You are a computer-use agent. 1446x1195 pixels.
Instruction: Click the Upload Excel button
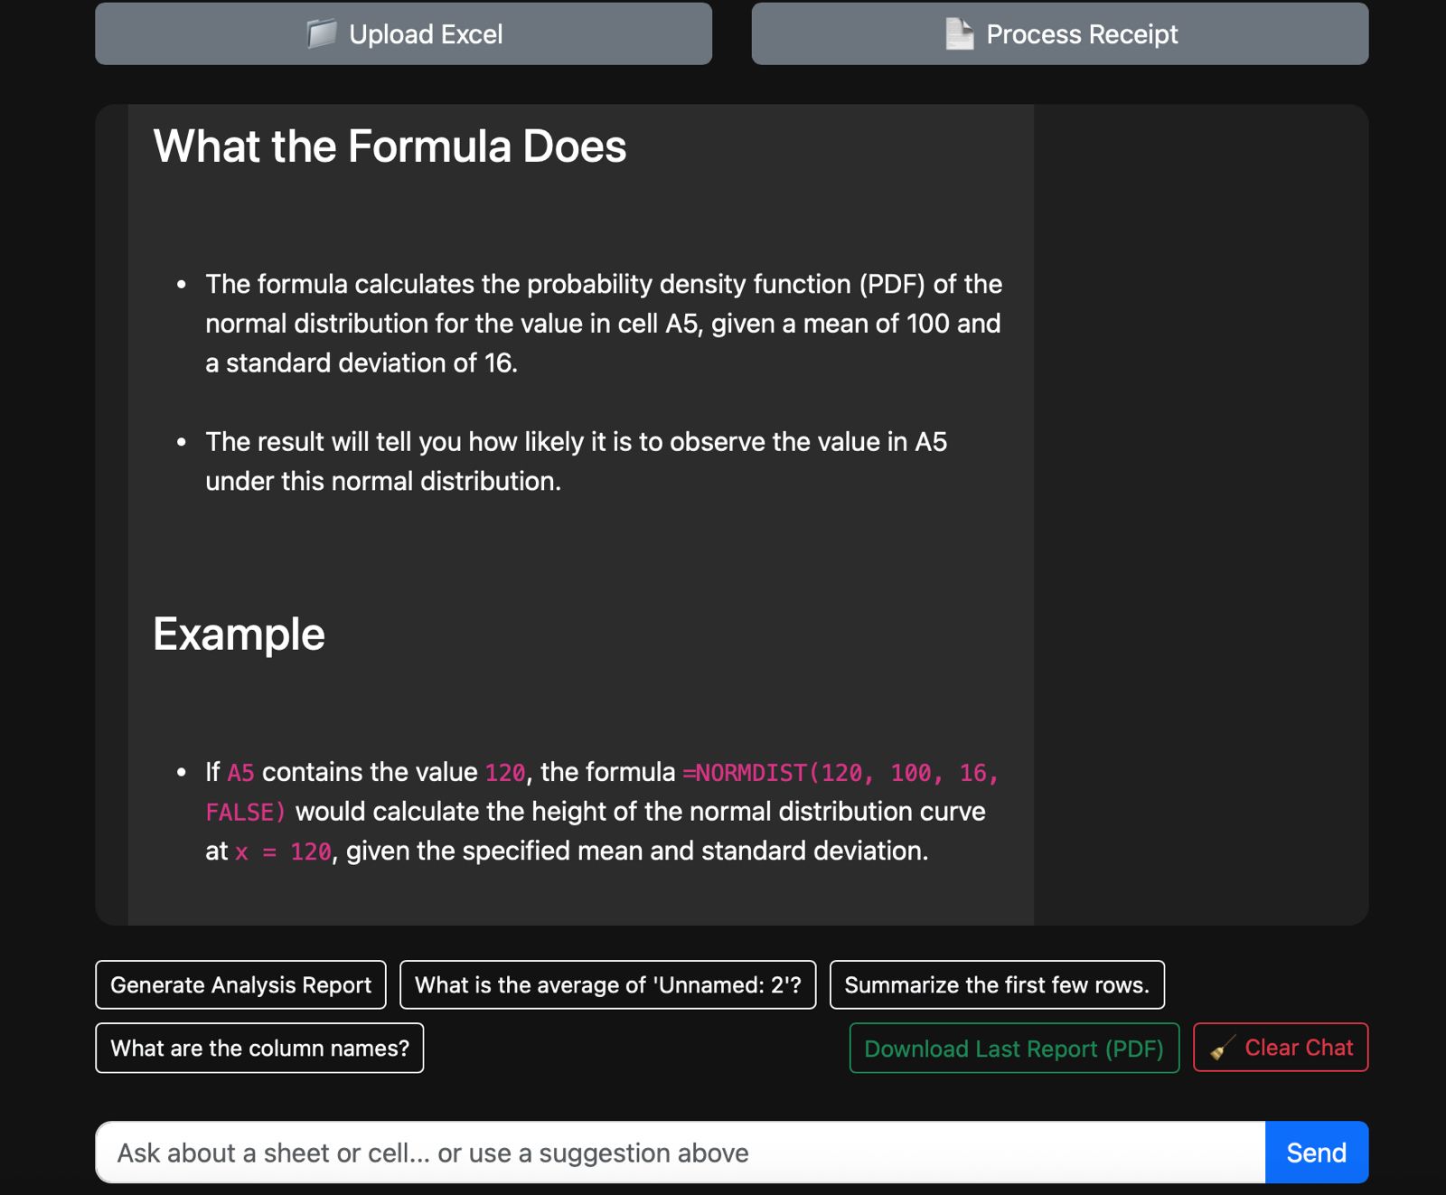(x=403, y=33)
